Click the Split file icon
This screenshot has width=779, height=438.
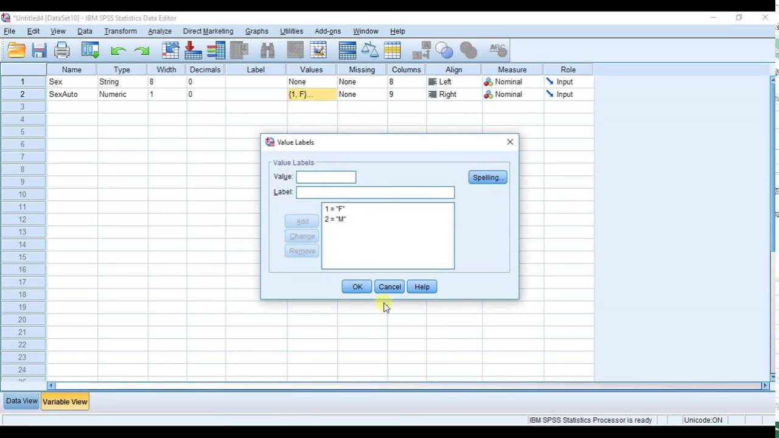[x=348, y=50]
